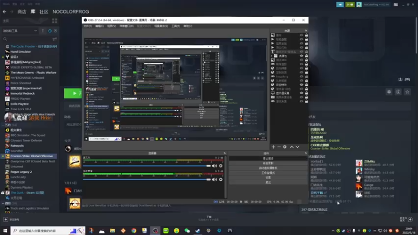Move the selected source down in OBS

pos(297,147)
